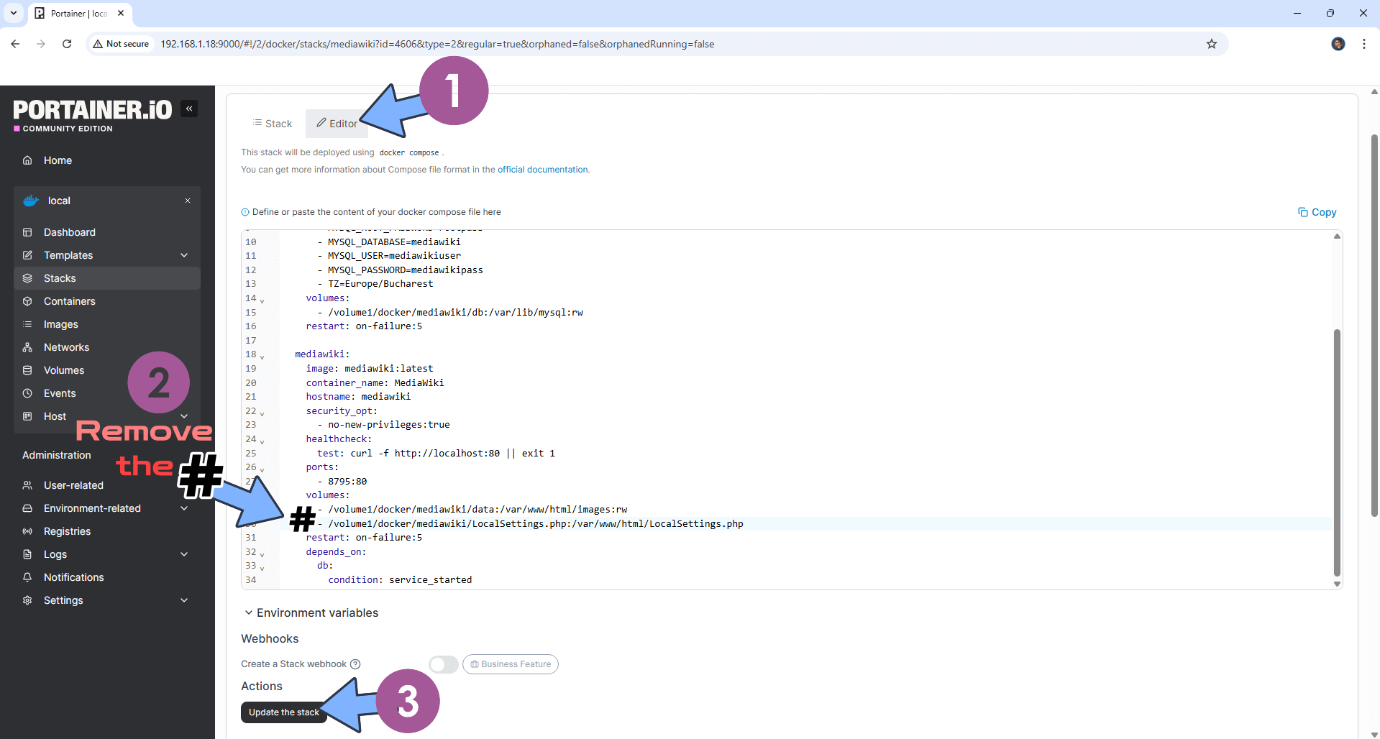The width and height of the screenshot is (1380, 739).
Task: Open the Dashboard icon in sidebar
Action: click(x=27, y=232)
